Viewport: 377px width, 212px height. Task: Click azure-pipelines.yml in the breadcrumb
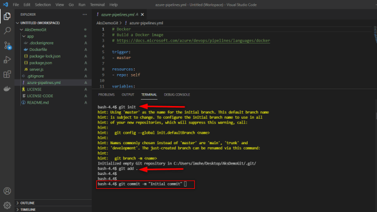[146, 23]
